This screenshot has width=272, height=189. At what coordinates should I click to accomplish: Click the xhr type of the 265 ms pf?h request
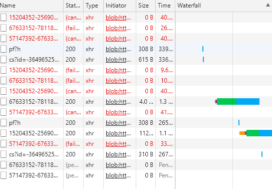point(90,123)
